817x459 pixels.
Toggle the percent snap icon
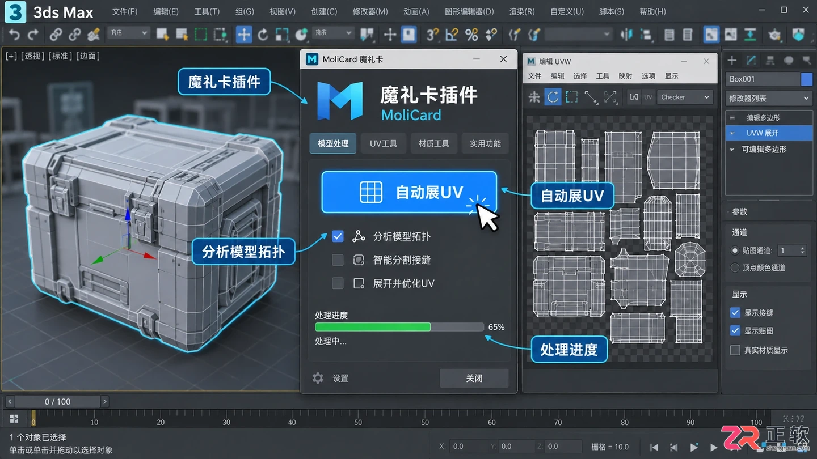(x=471, y=35)
